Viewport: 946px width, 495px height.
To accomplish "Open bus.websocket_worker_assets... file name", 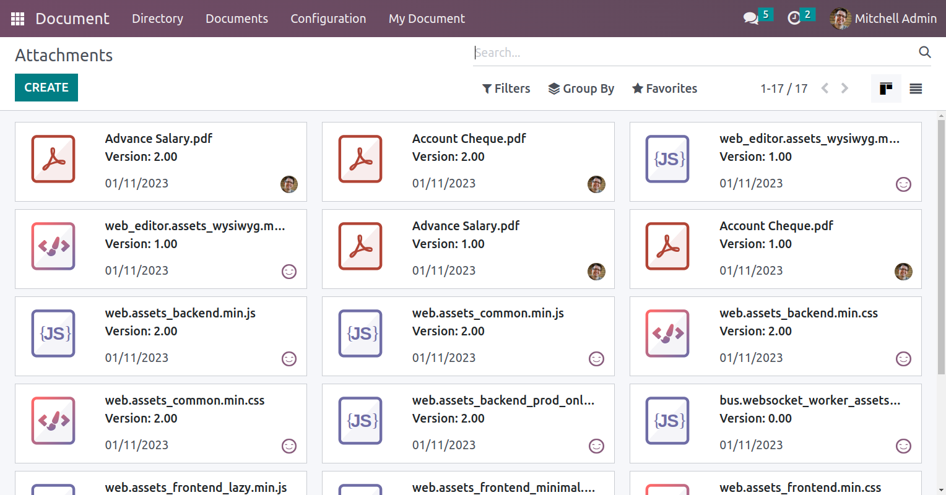I will click(x=810, y=400).
